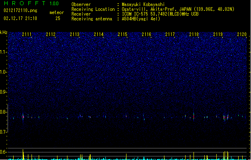Image resolution: width=251 pixels, height=160 pixels.
Task: Click the 2112 time marker
Action: click(x=51, y=34)
